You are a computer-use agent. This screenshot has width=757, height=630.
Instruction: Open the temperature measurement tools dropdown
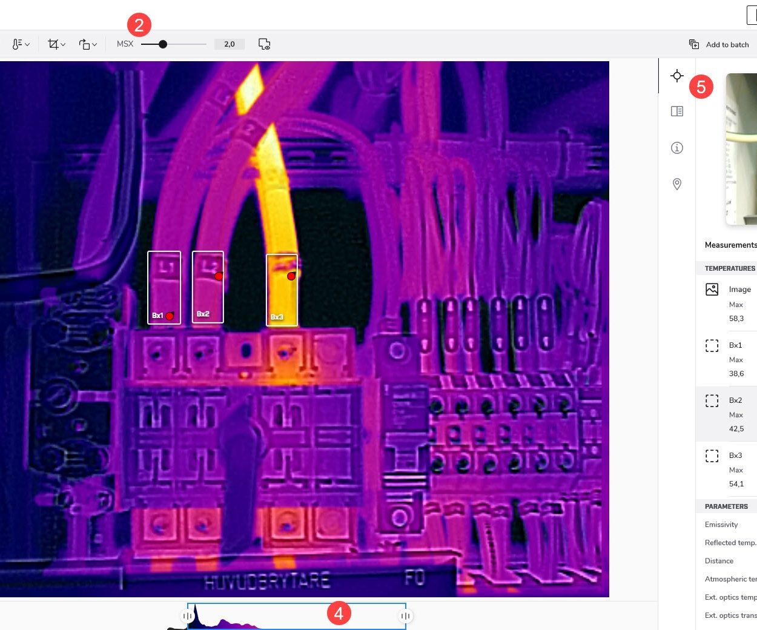21,44
